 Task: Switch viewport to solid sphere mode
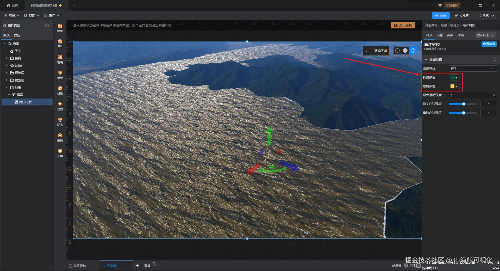pyautogui.click(x=405, y=51)
